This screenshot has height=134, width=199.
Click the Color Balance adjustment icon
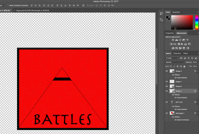point(175,44)
